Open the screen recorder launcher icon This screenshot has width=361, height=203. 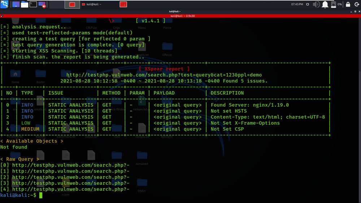[42, 4]
